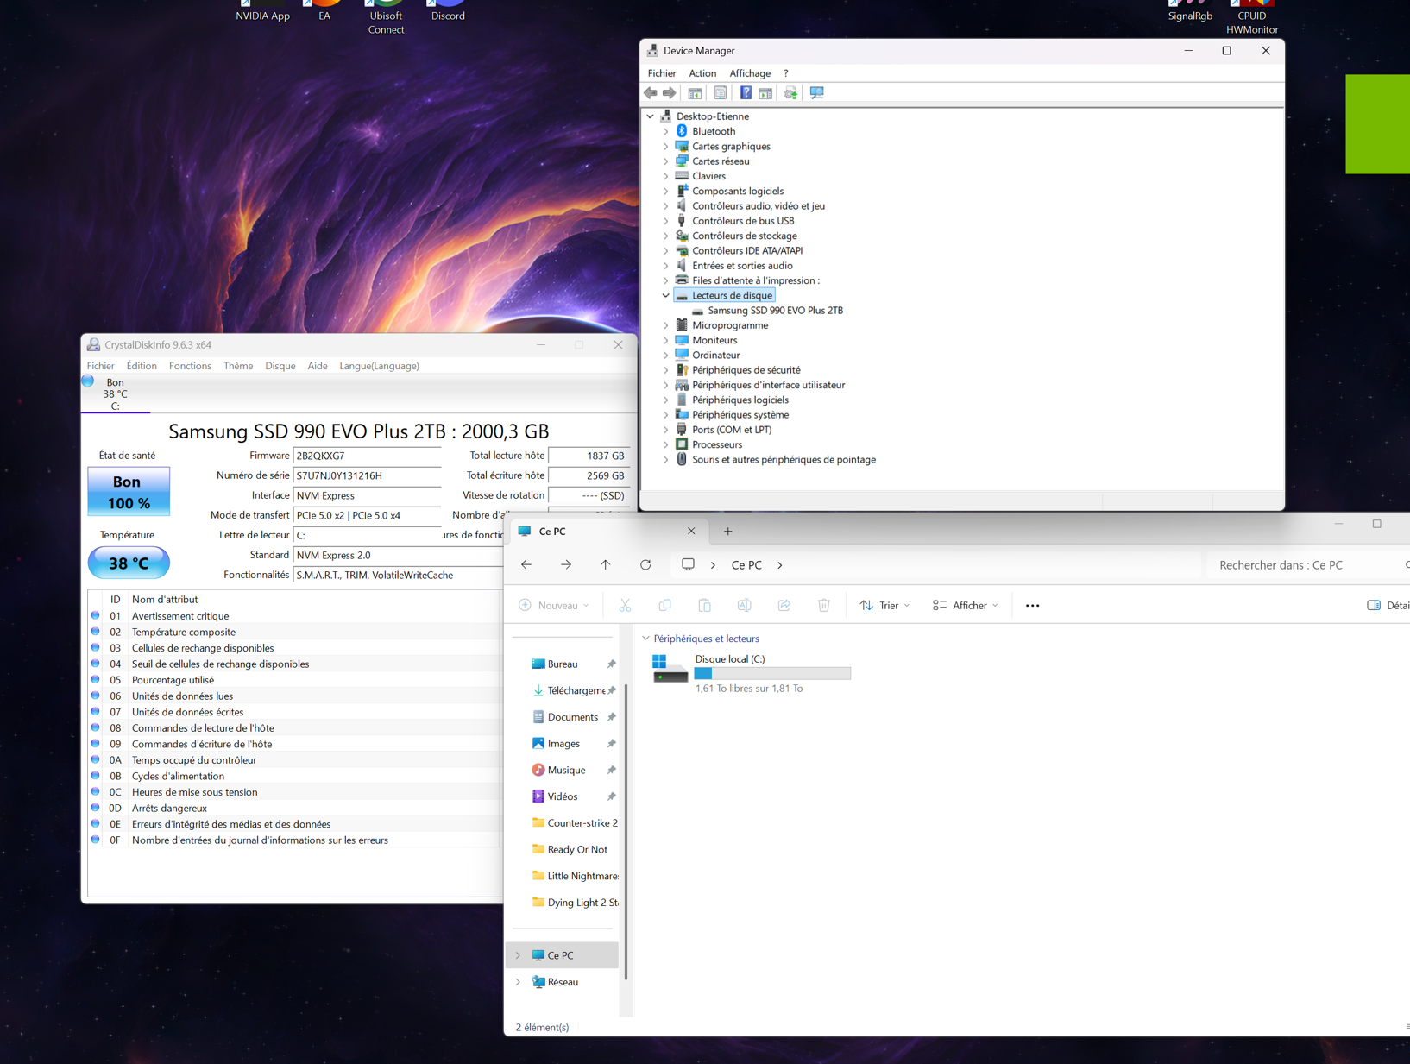Screen dimensions: 1410x1064
Task: Open the Discord desktop shortcut
Action: tap(448, 11)
